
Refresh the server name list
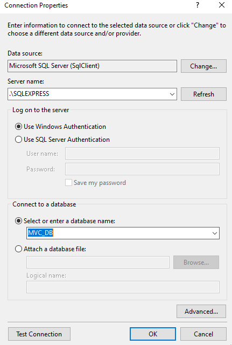point(203,94)
